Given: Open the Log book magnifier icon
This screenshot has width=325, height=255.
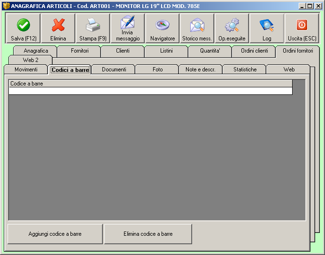Looking at the screenshot, I should pos(267,25).
